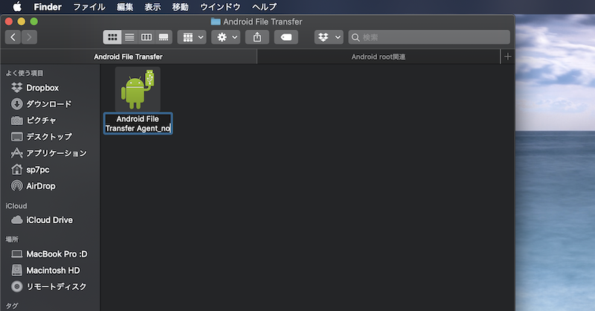595x311 pixels.
Task: Click the Finder forward navigation arrow
Action: (x=29, y=36)
